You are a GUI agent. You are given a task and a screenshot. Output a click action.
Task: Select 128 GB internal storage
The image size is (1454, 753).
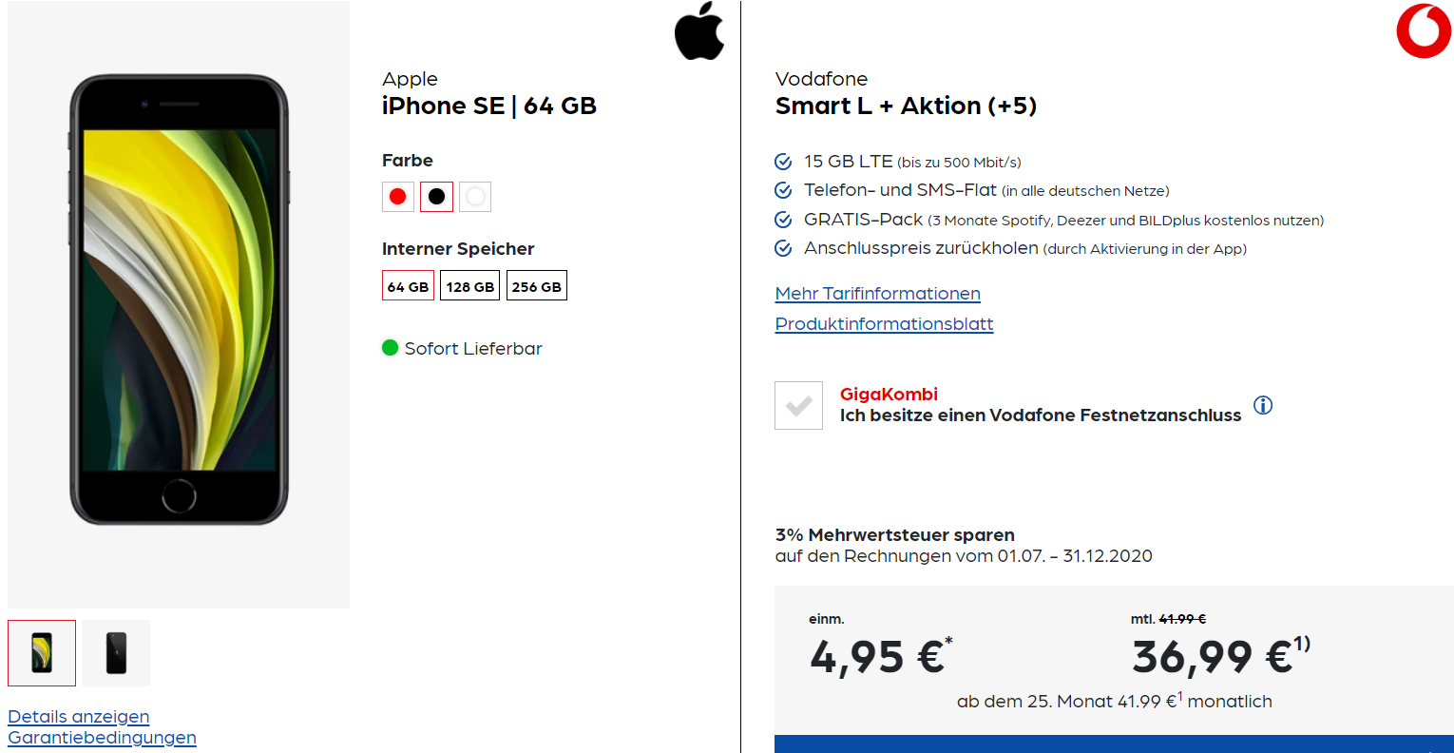point(470,286)
